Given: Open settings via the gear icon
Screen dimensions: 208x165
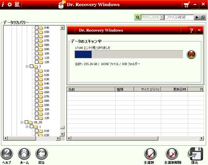Looking at the screenshot, I should pyautogui.click(x=10, y=4).
